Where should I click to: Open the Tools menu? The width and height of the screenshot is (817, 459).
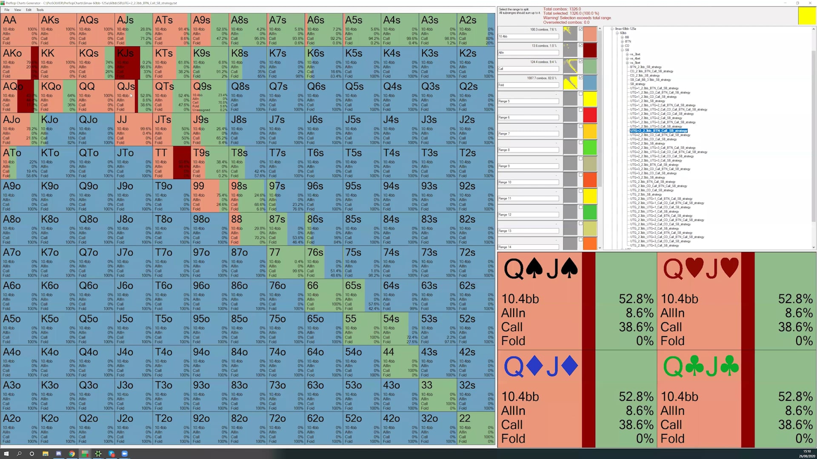click(40, 10)
